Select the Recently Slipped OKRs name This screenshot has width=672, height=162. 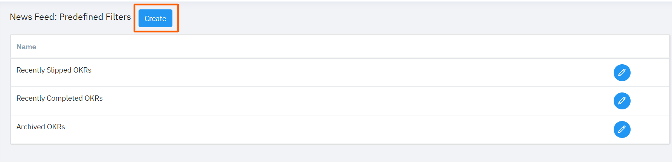pyautogui.click(x=54, y=70)
